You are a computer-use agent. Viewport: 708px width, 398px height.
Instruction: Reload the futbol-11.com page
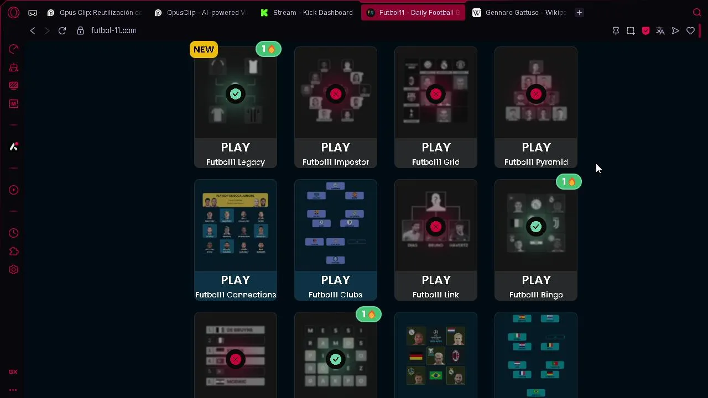pos(62,30)
